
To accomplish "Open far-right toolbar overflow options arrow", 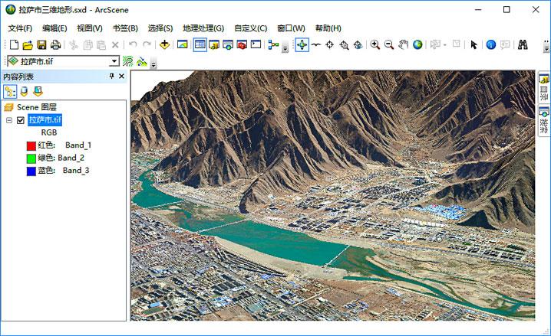I will tap(546, 46).
